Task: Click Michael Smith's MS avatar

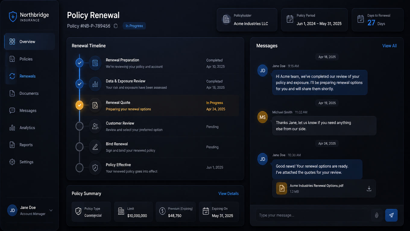Action: pyautogui.click(x=263, y=117)
